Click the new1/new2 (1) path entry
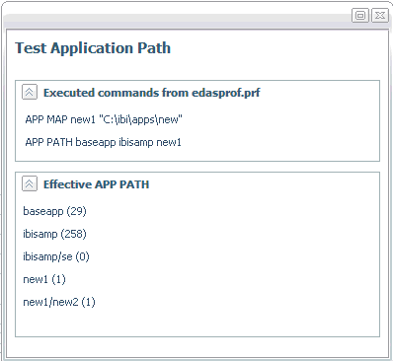Screen dimensions: 393x361 pyautogui.click(x=59, y=302)
